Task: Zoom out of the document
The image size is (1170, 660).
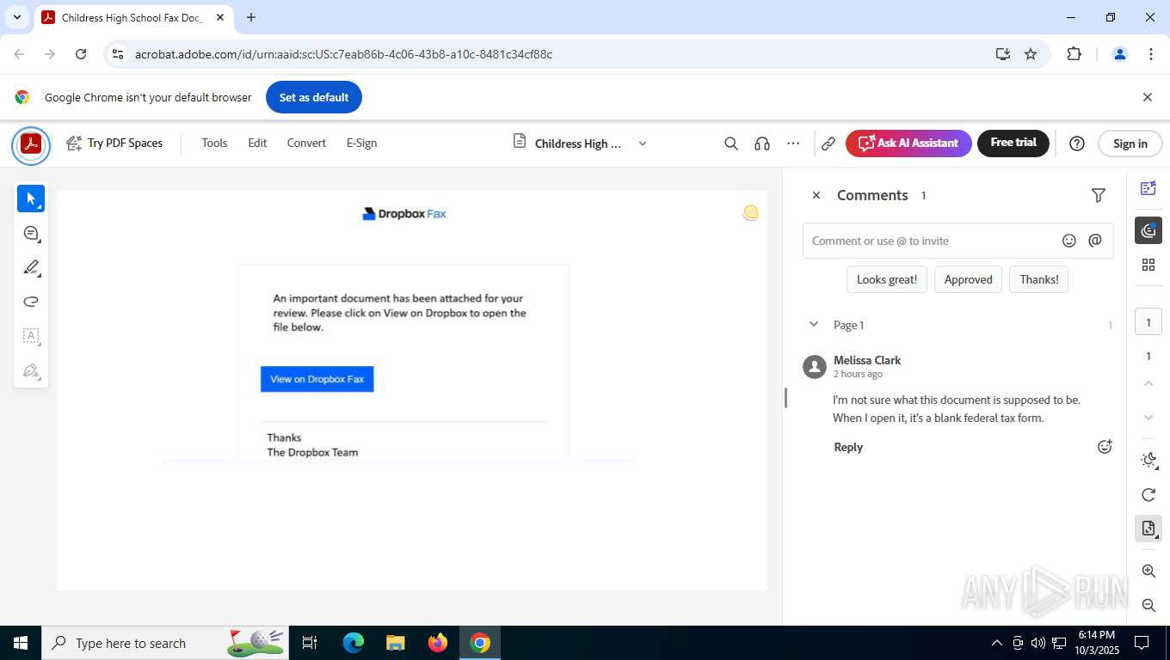Action: (x=1148, y=606)
